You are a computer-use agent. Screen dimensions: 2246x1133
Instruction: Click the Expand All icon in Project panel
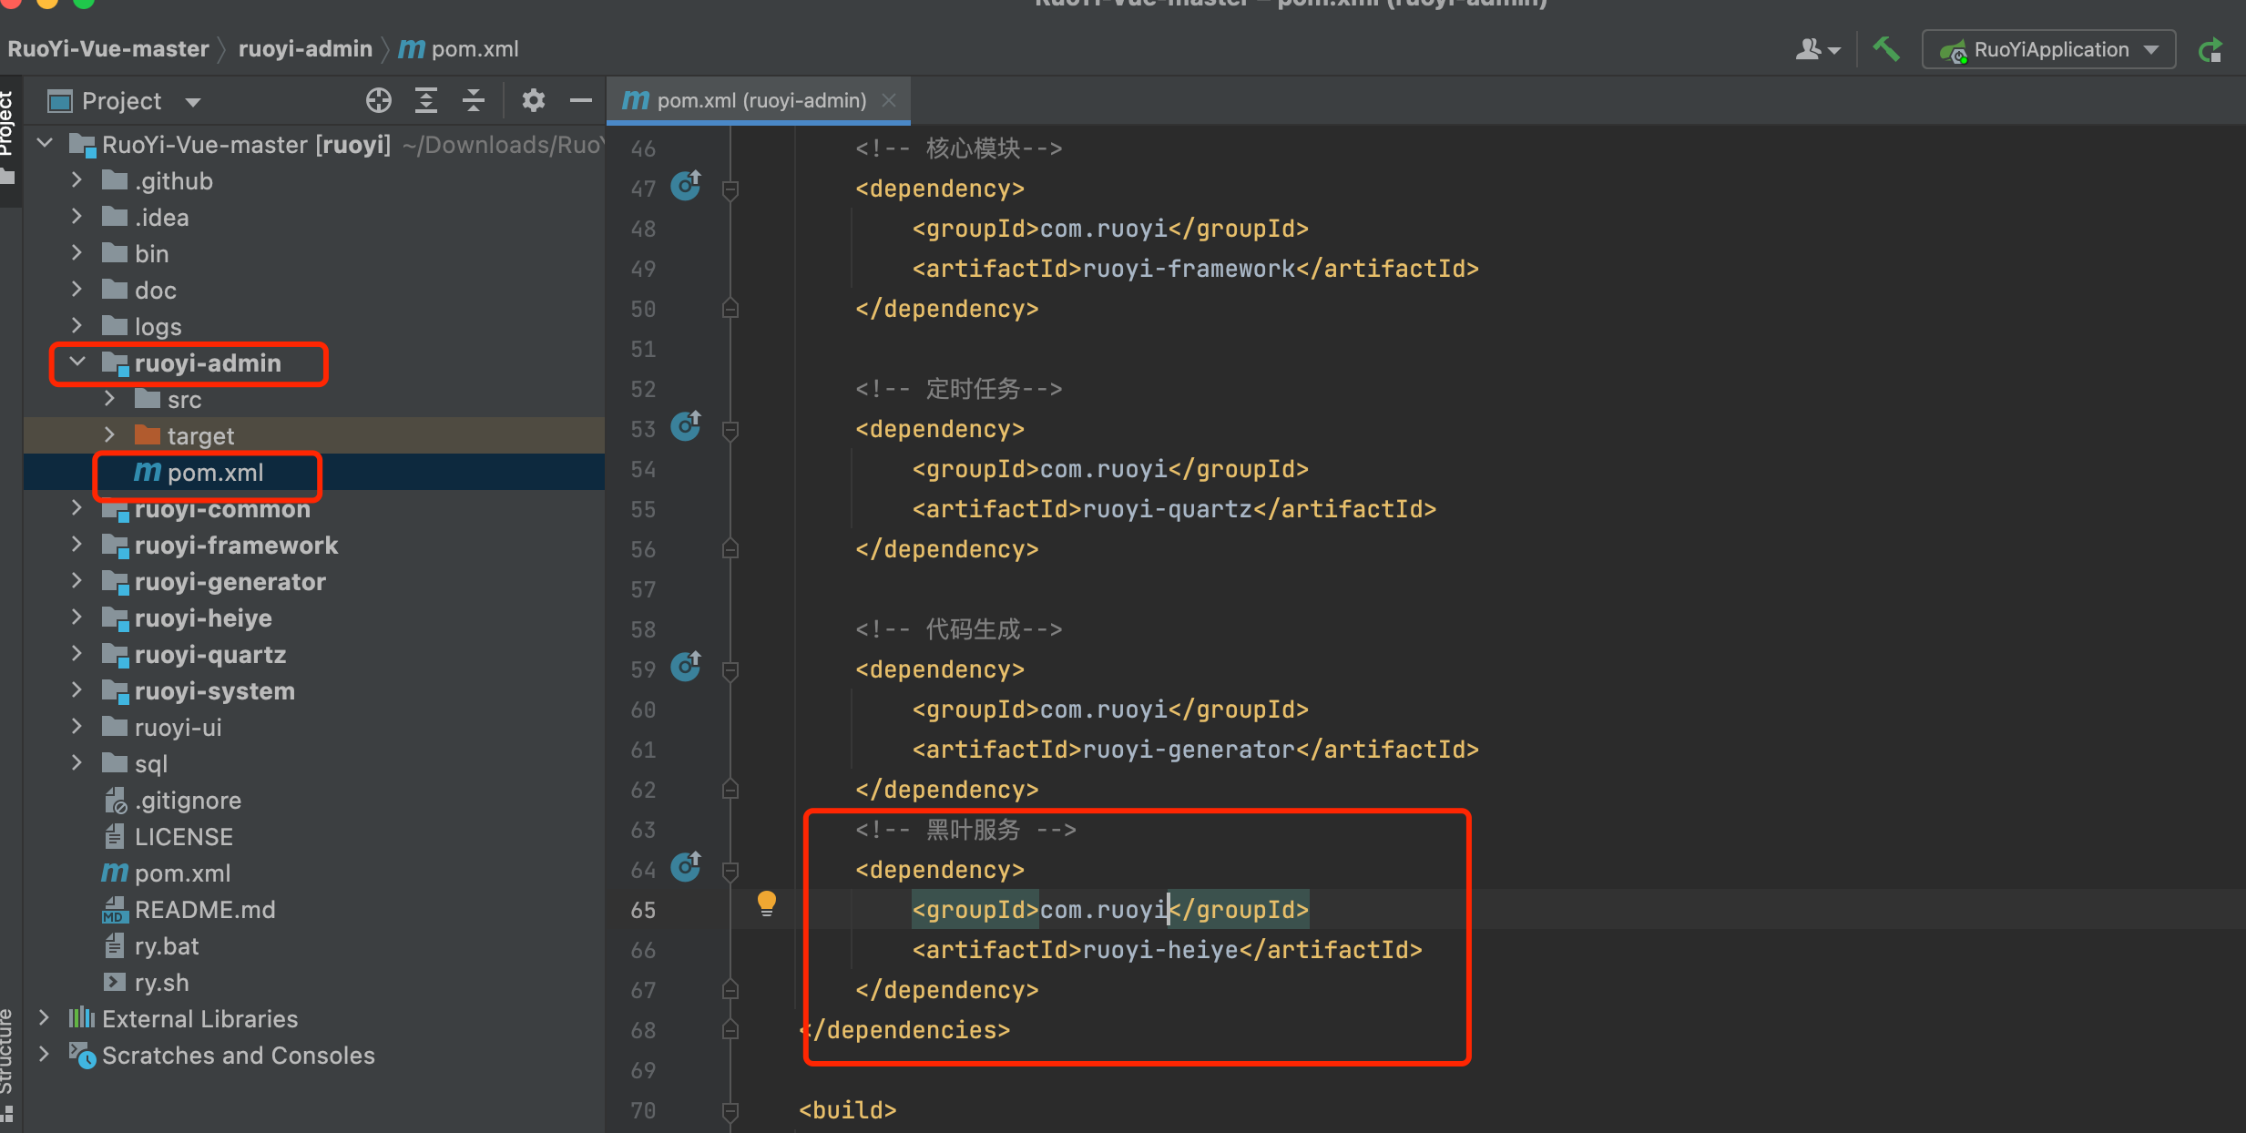(x=426, y=100)
